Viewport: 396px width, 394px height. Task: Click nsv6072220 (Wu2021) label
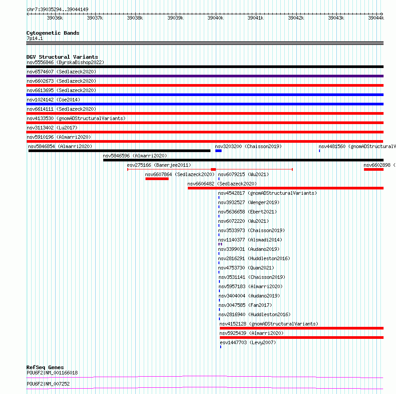[x=243, y=221]
